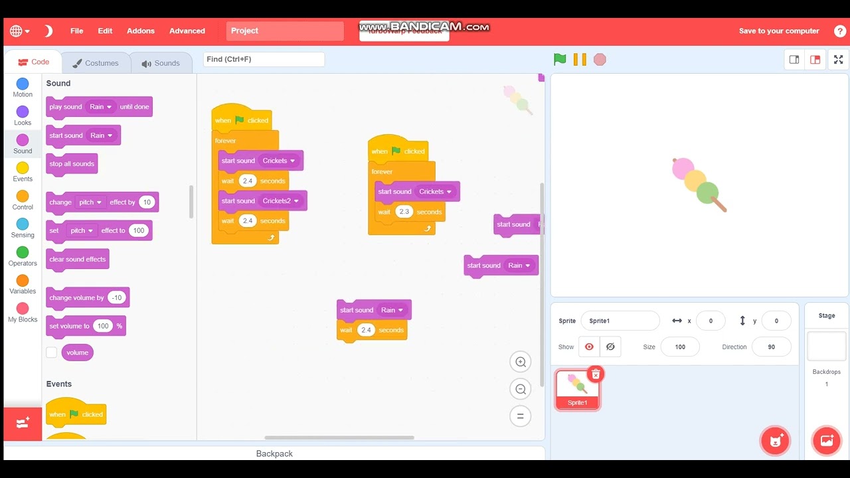850x478 pixels.
Task: Click the Find (Ctrl+F) search box
Action: 264,59
